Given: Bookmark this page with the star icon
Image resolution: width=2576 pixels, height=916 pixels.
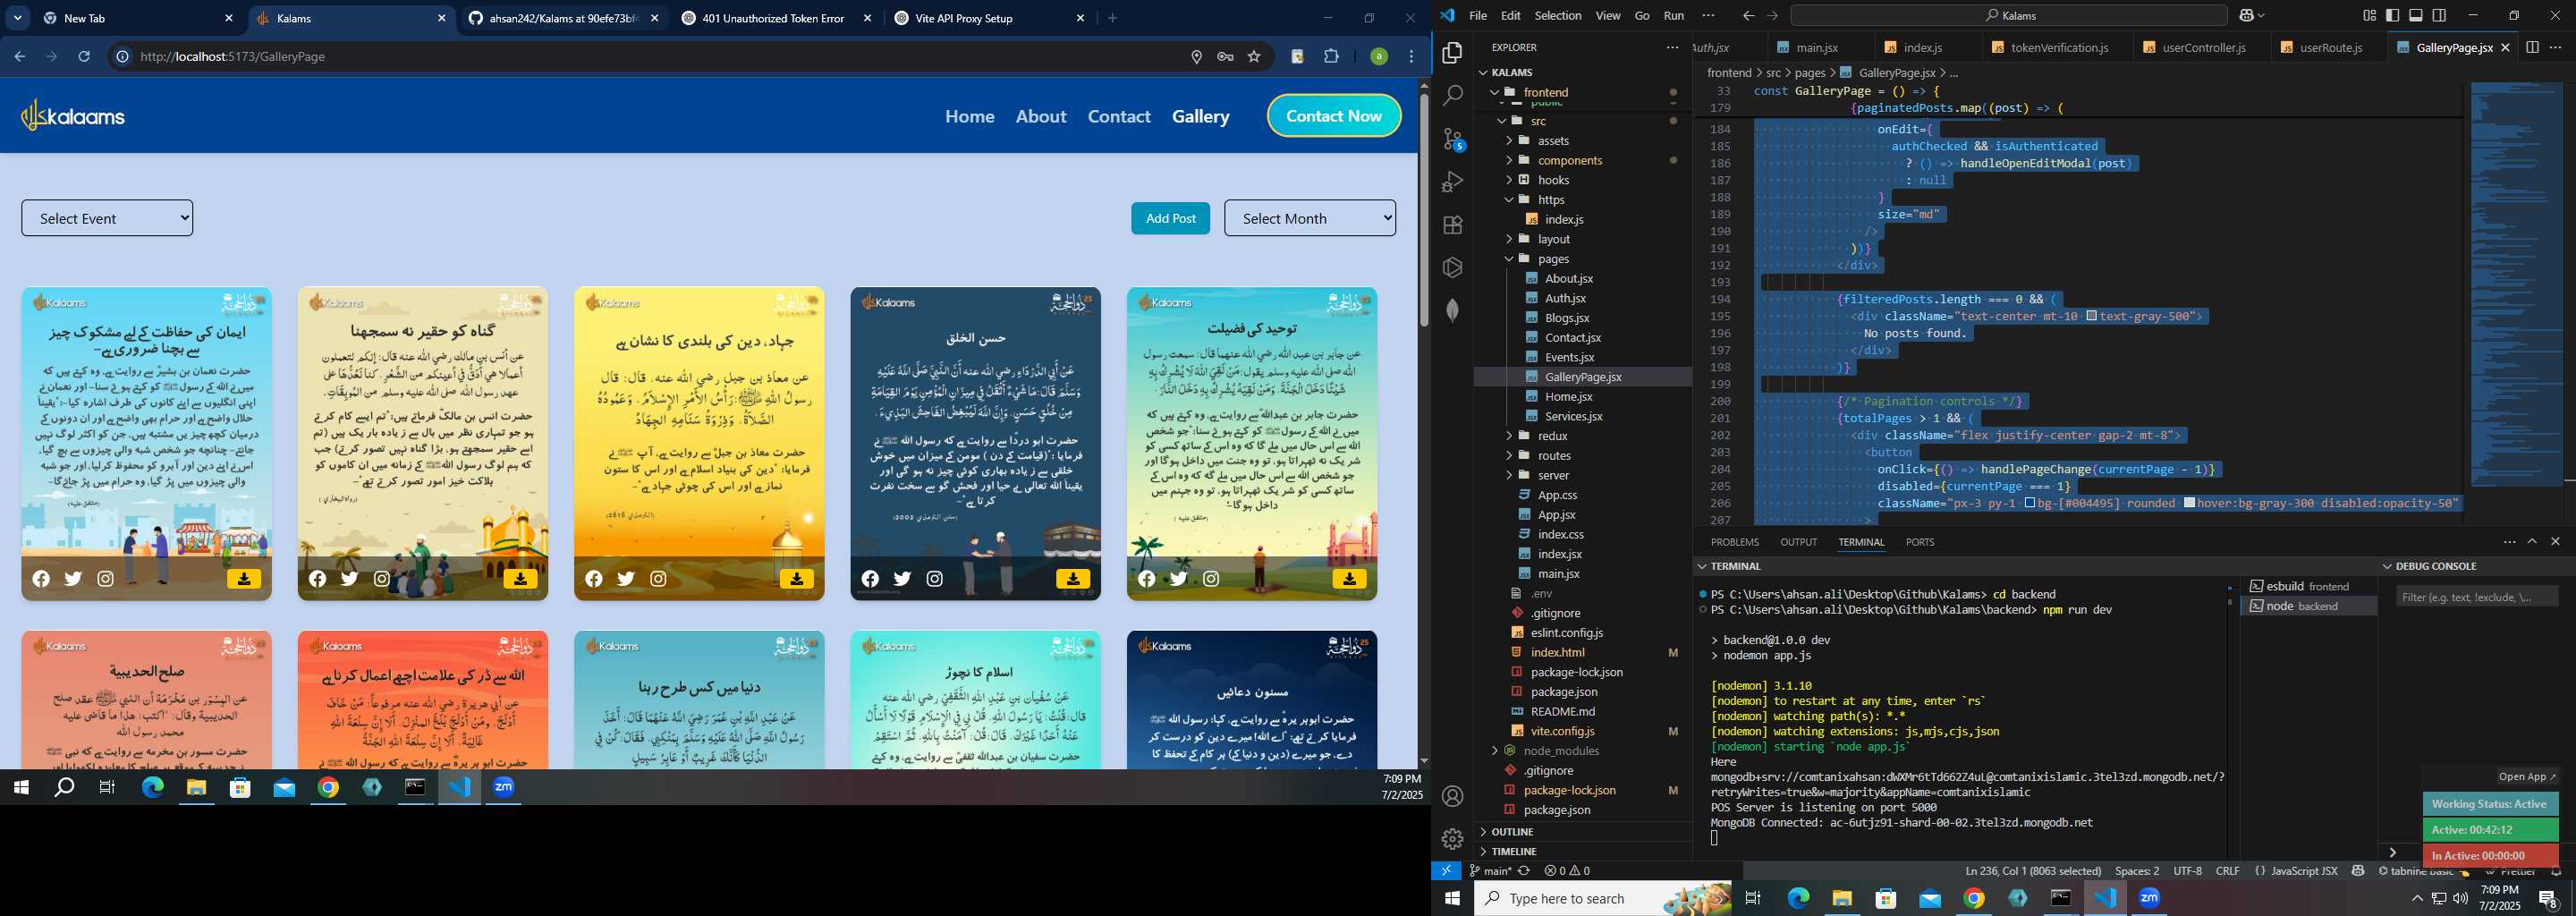Looking at the screenshot, I should pos(1254,57).
